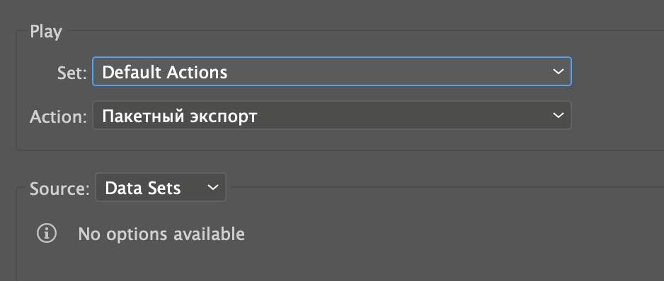This screenshot has width=664, height=281.
Task: Click the Action: label
Action: click(x=58, y=116)
